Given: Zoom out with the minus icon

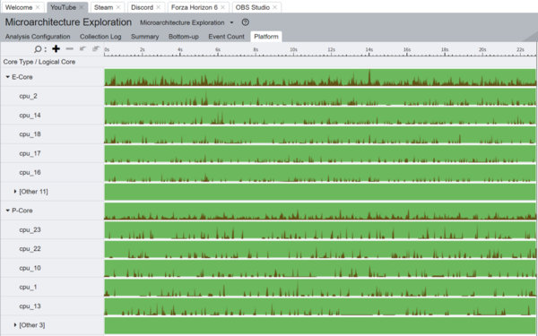Looking at the screenshot, I should [x=70, y=49].
